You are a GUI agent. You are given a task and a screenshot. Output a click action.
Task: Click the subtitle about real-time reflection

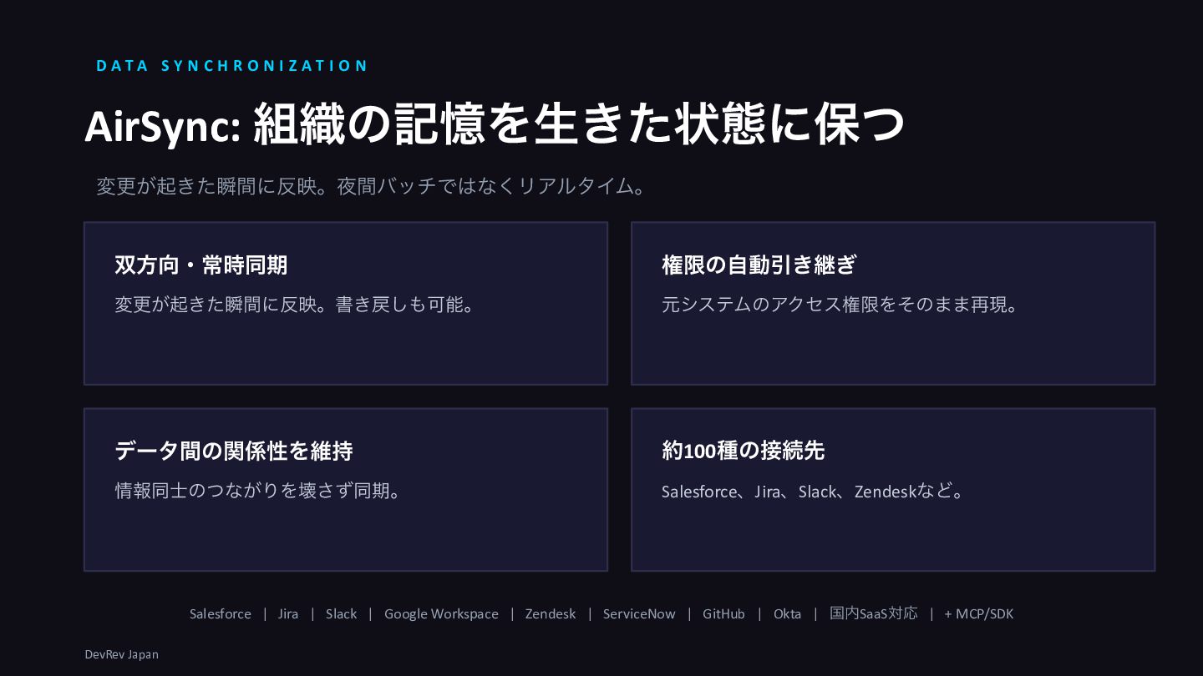click(372, 186)
